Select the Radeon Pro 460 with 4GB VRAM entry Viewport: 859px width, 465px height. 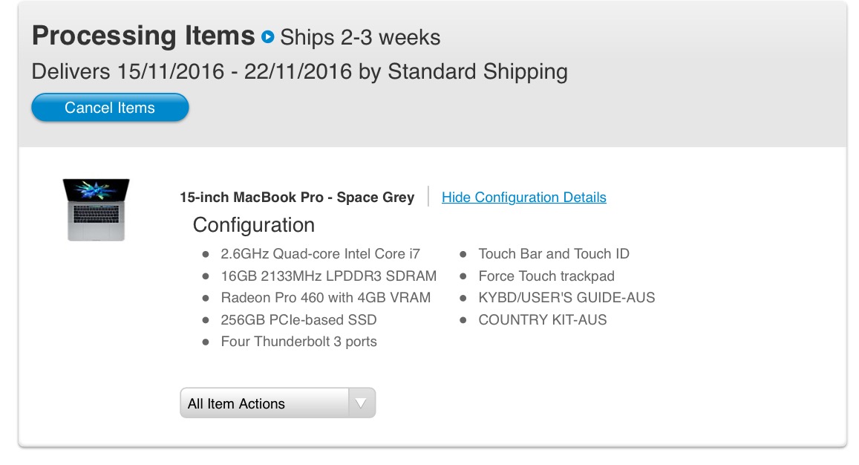325,298
